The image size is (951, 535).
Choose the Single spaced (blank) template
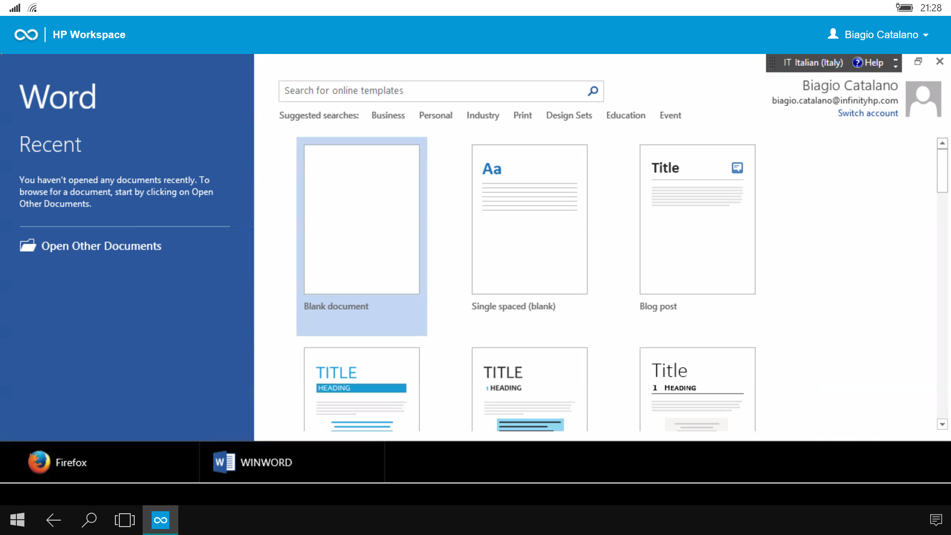[x=529, y=228]
